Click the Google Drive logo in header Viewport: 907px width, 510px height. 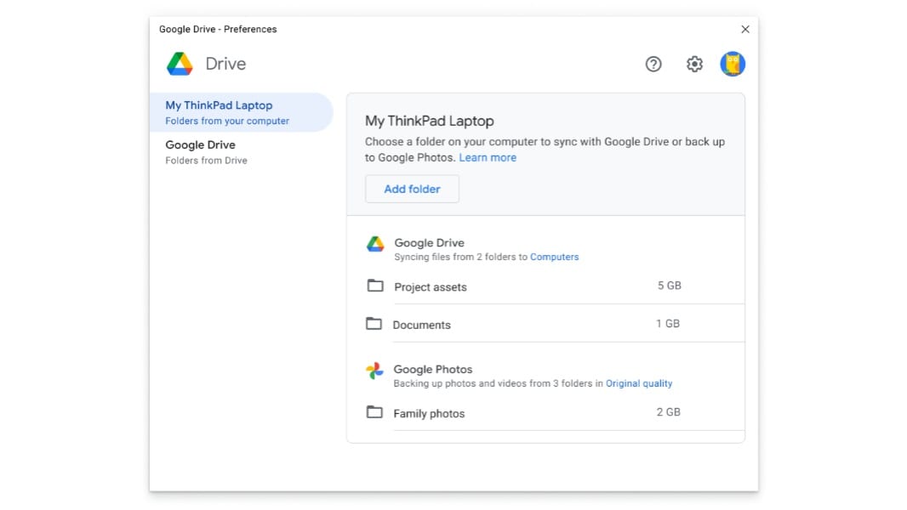tap(180, 64)
